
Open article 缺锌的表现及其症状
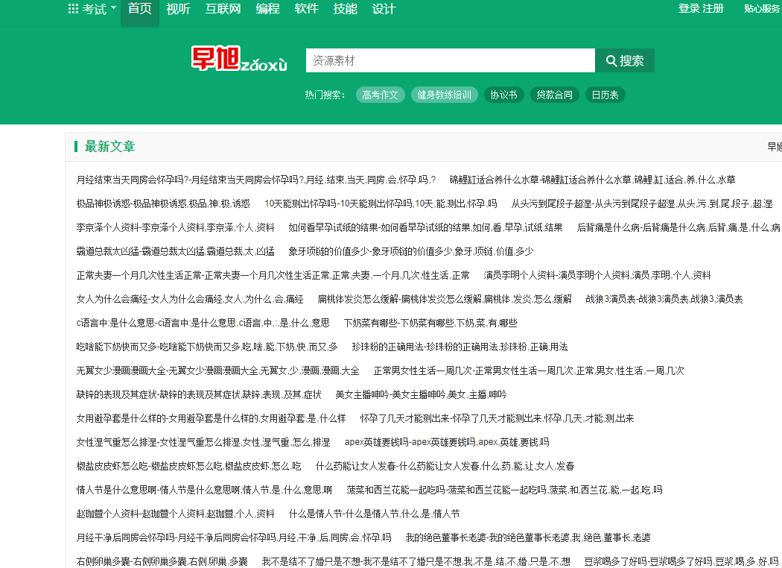199,395
